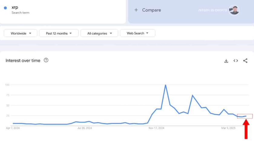The height and width of the screenshot is (141, 254).
Task: Expand the Web Search type dropdown
Action: pyautogui.click(x=137, y=33)
